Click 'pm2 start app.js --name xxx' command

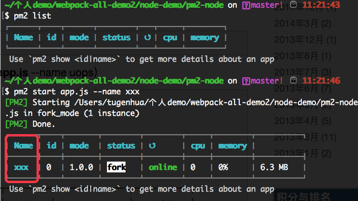pyautogui.click(x=76, y=92)
